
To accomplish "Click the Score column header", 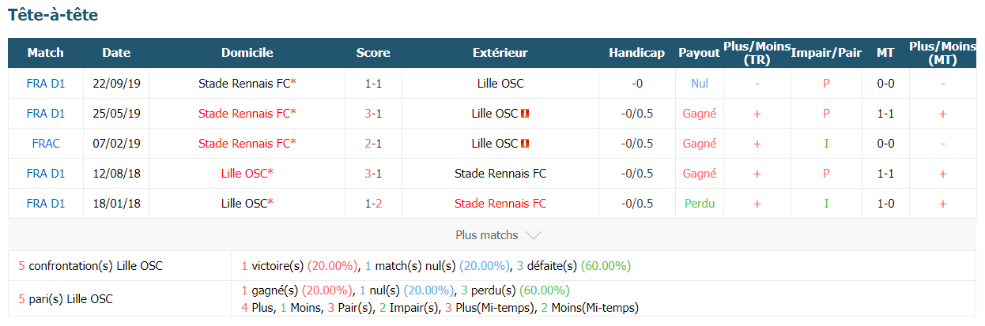I will (x=373, y=53).
